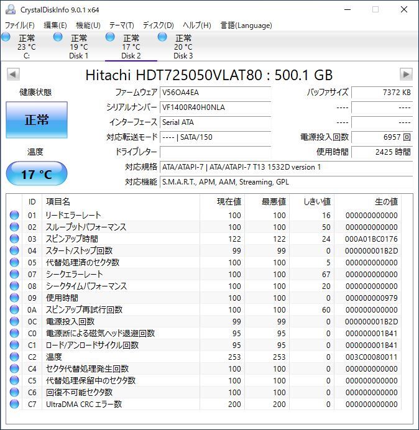Click the blue orb on row 04 スタート/ストップ回数
419x430 pixels.
[x=14, y=250]
